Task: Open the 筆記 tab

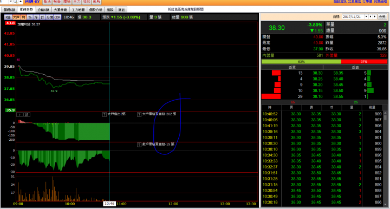Action: (121, 10)
